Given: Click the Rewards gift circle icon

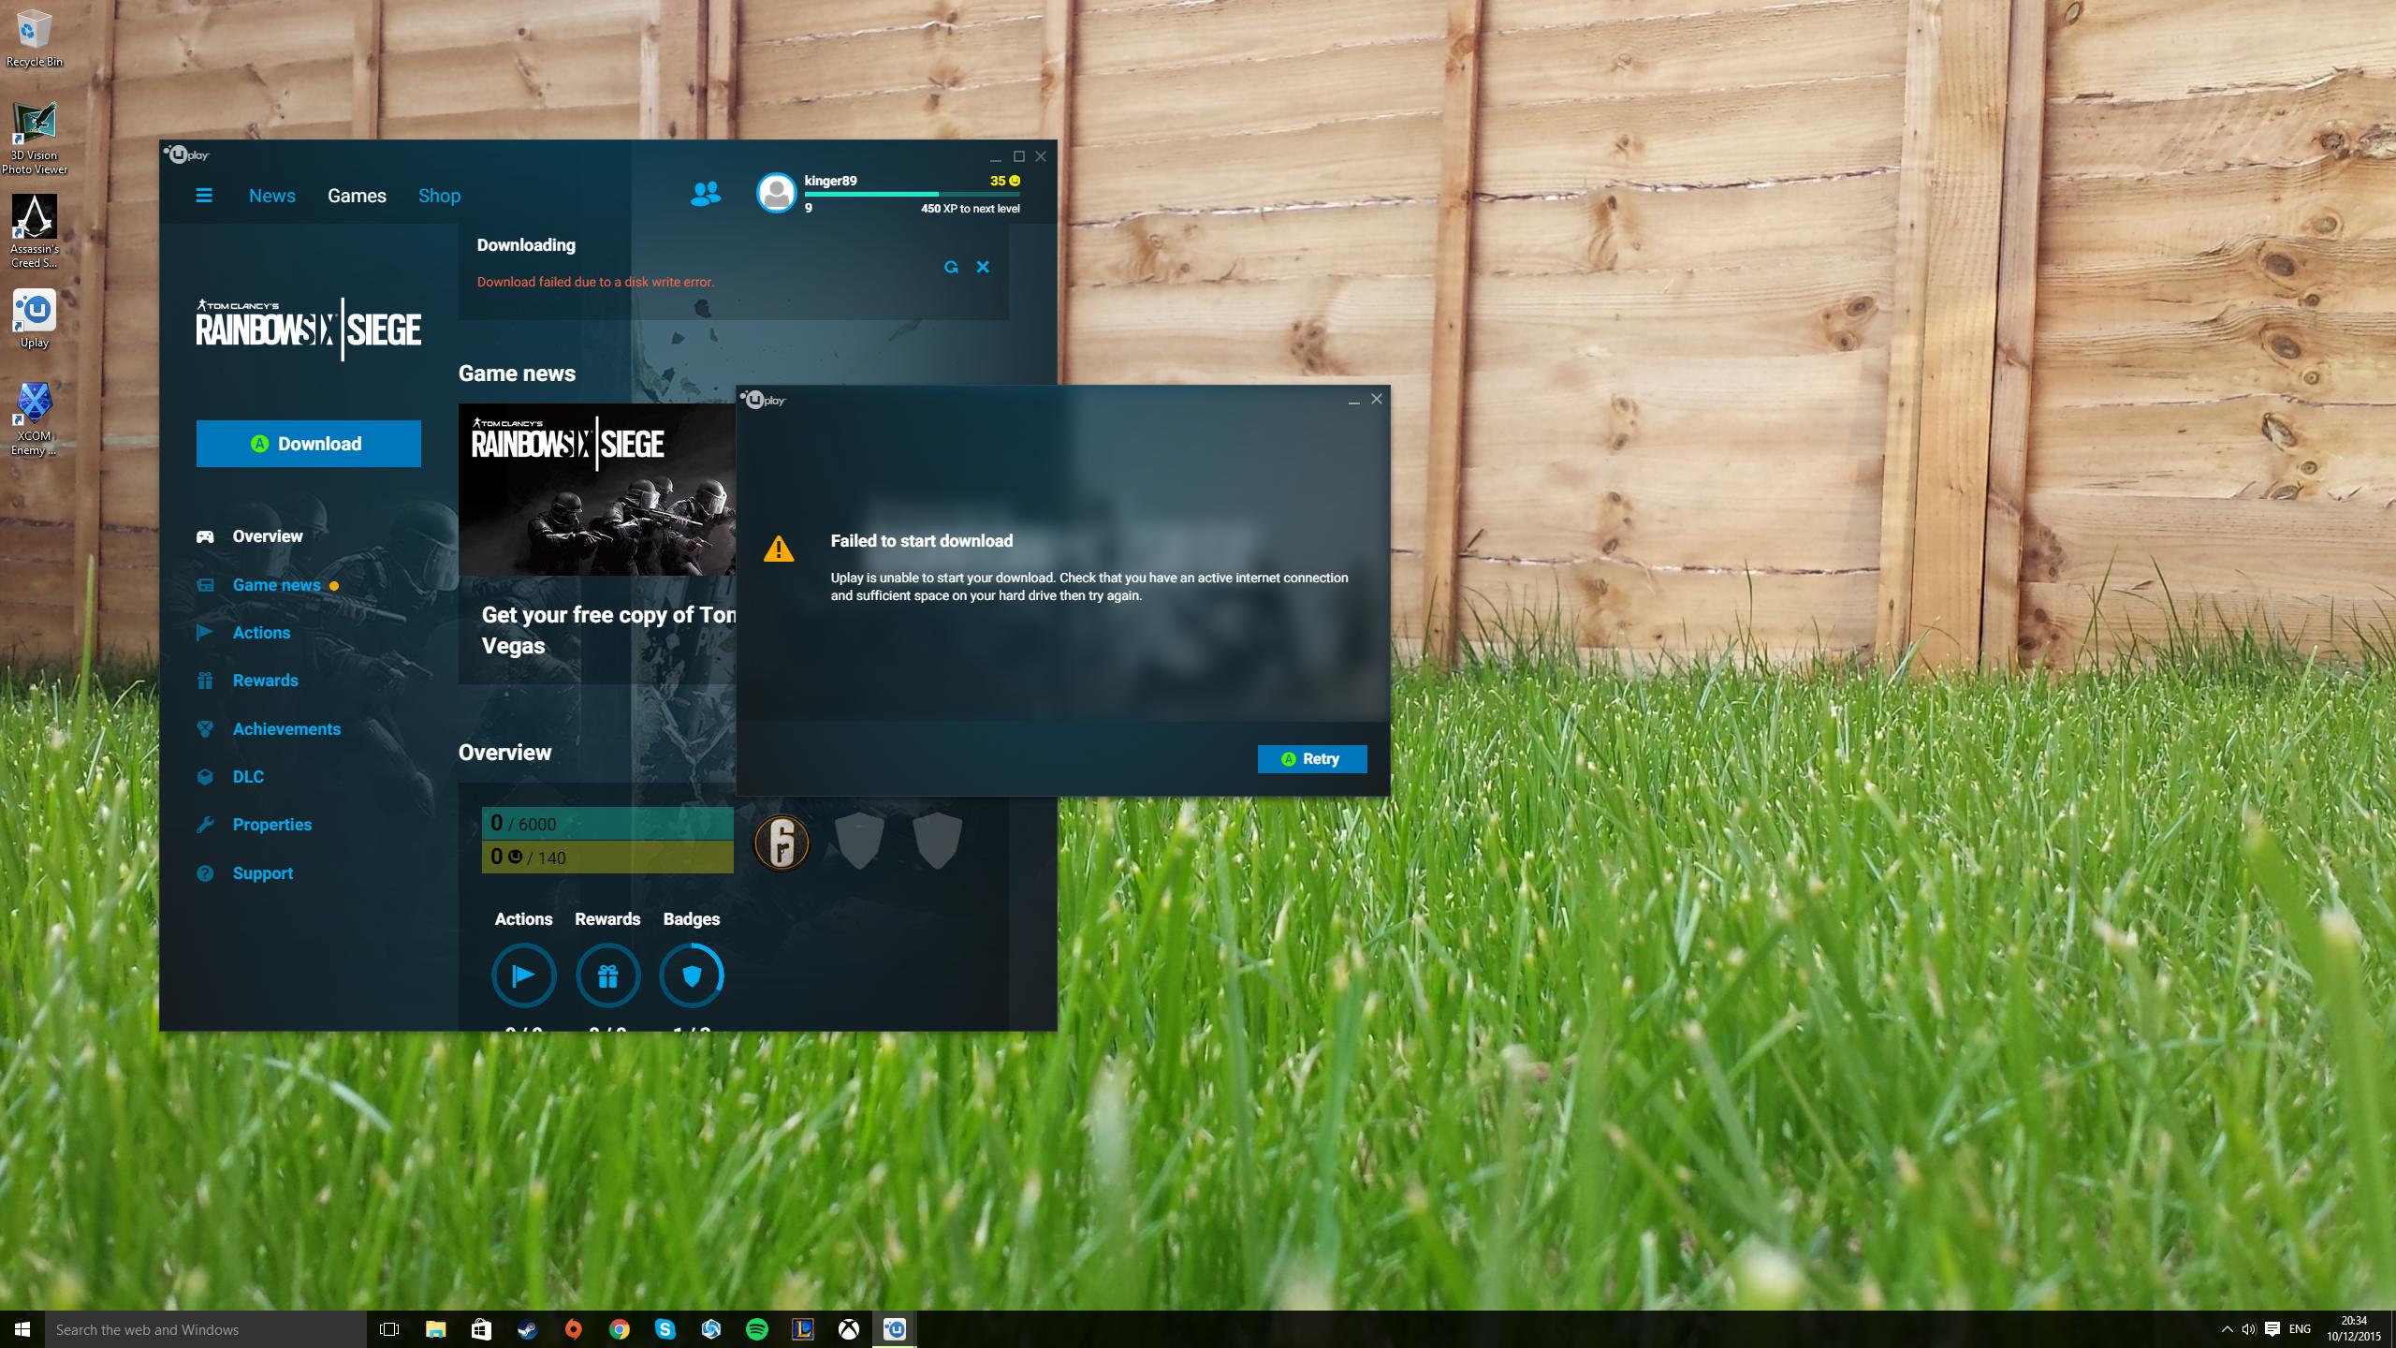Looking at the screenshot, I should click(608, 975).
